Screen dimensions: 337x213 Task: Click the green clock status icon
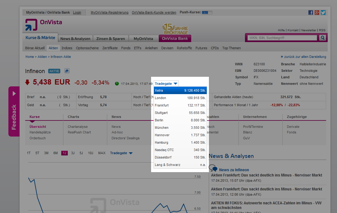[117, 84]
